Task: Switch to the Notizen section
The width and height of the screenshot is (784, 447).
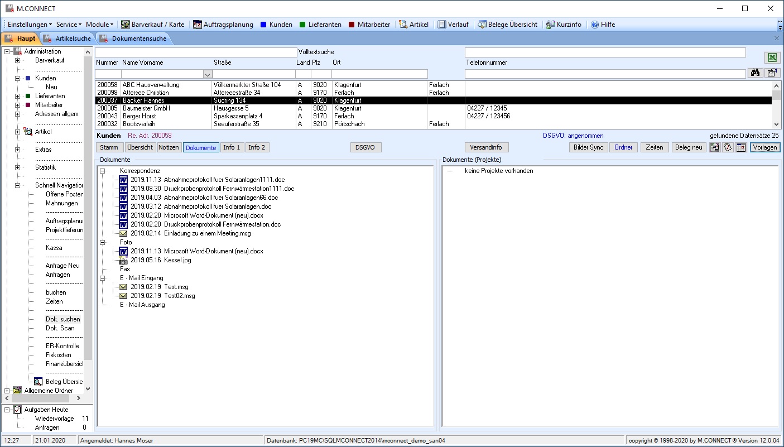Action: tap(169, 147)
